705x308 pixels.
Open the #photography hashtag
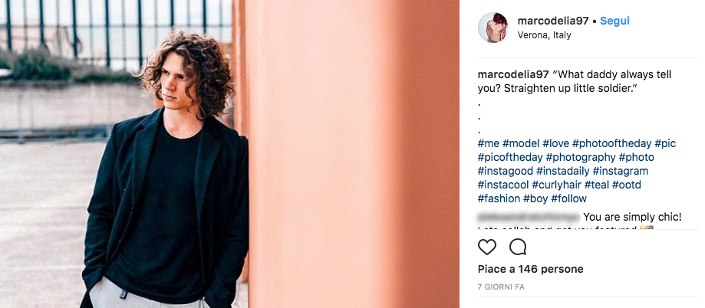581,158
